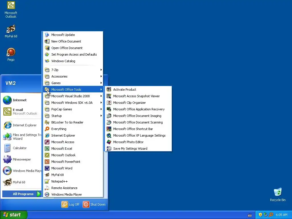Click Microsoft Excel program icon
The width and height of the screenshot is (292, 219).
[47, 149]
